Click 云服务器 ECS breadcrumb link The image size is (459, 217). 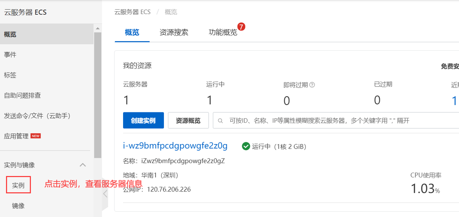point(132,12)
